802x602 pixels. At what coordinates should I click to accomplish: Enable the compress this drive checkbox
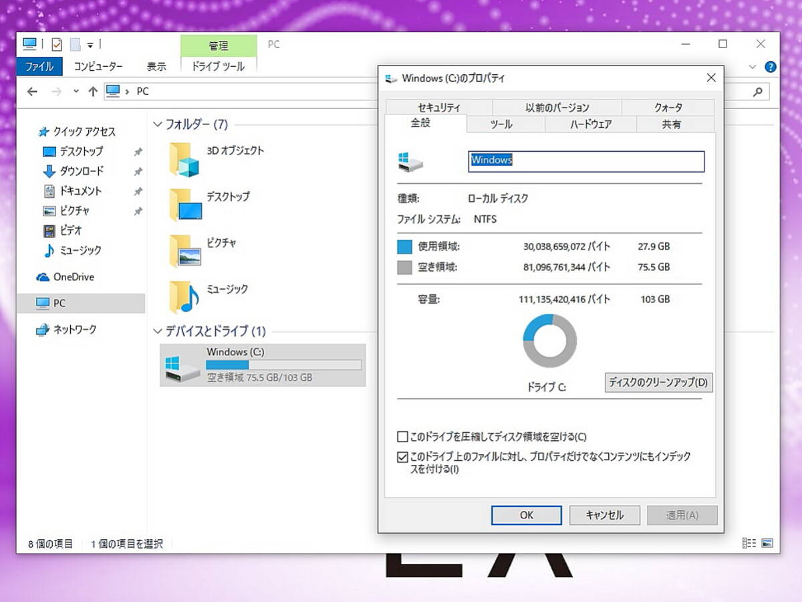tap(402, 437)
